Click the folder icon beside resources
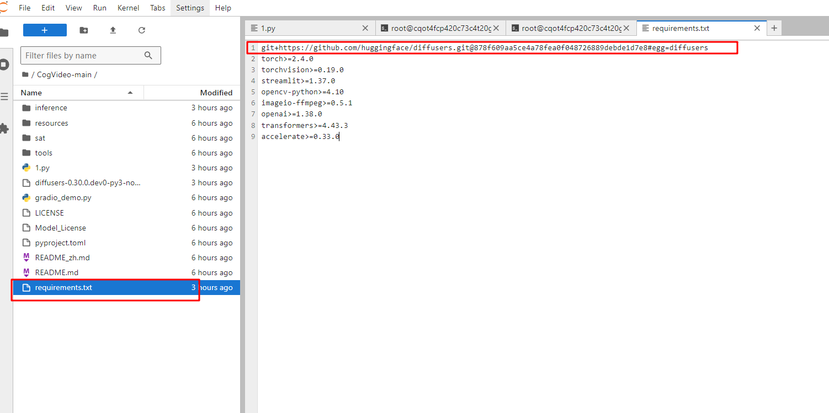829x413 pixels. tap(26, 123)
